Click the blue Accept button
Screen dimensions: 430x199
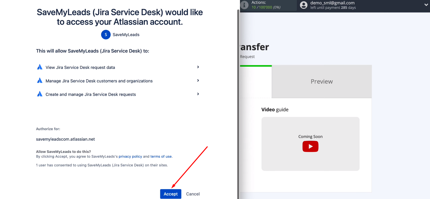point(171,194)
